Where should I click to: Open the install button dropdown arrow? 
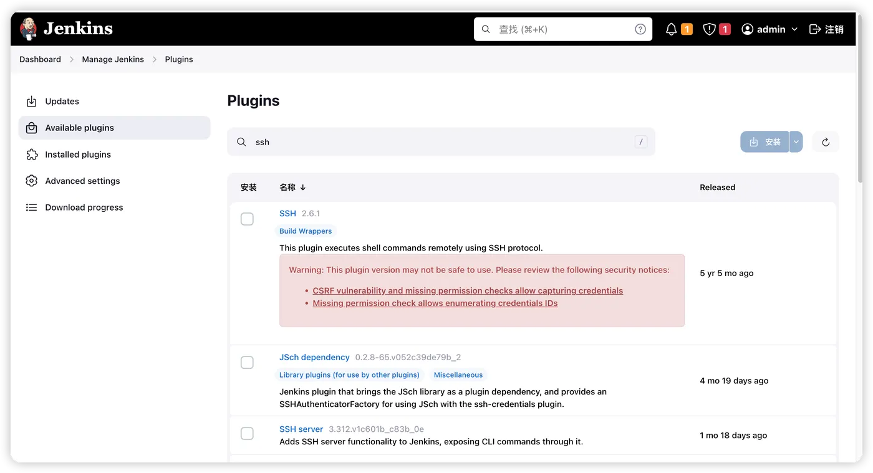tap(796, 142)
